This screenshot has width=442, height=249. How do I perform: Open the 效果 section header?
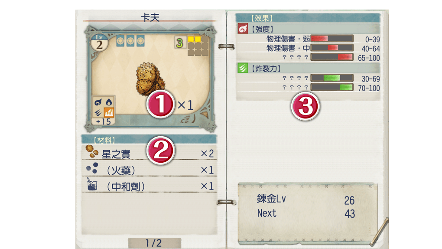tap(308, 18)
